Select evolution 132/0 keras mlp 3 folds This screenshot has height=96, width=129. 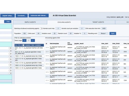tap(29, 56)
